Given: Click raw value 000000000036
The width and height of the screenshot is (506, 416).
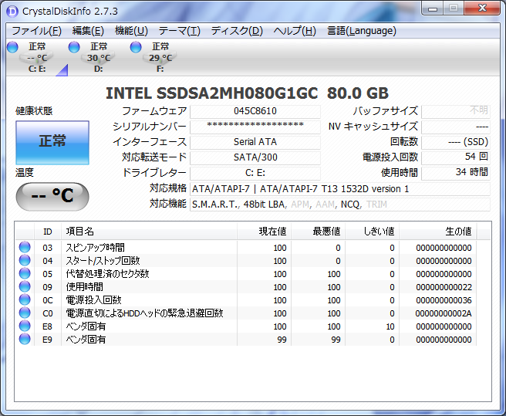Looking at the screenshot, I should click(444, 300).
